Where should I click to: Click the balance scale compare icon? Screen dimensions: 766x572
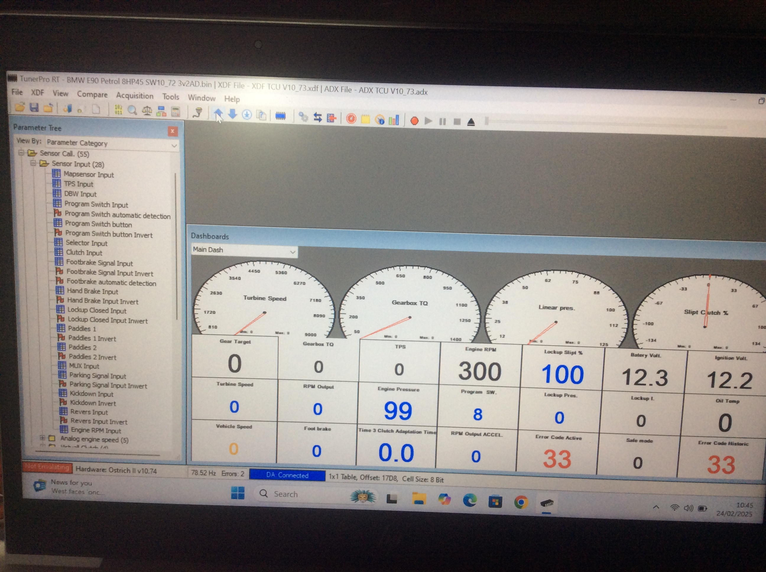click(147, 111)
